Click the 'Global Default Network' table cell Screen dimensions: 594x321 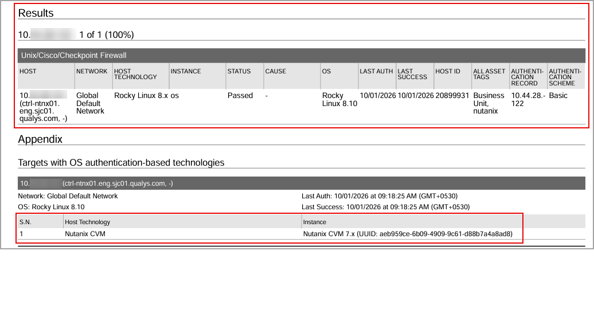point(90,103)
